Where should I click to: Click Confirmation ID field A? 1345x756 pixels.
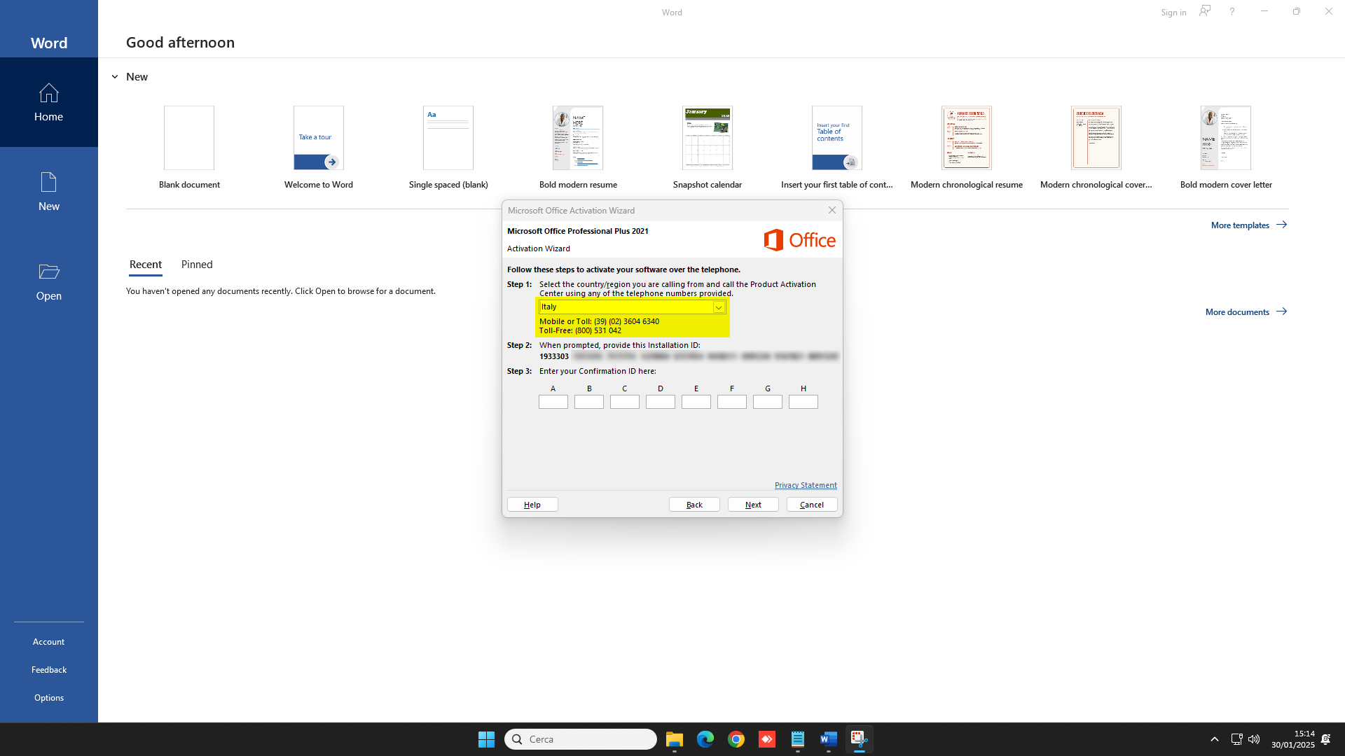[553, 402]
